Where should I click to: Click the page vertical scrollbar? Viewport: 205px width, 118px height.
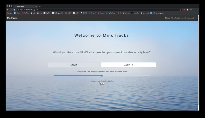(x=199, y=60)
